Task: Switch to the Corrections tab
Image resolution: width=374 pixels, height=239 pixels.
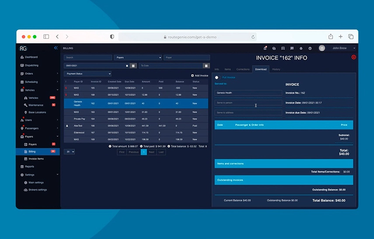Action: [x=243, y=69]
